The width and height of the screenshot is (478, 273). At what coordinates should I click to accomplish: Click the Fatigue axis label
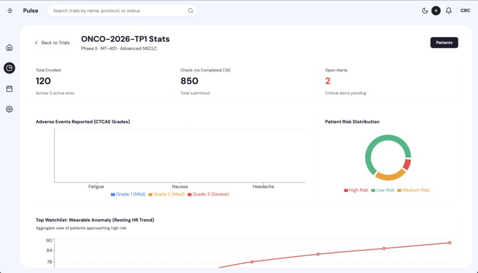click(96, 187)
